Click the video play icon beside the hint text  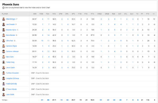tap(3, 8)
